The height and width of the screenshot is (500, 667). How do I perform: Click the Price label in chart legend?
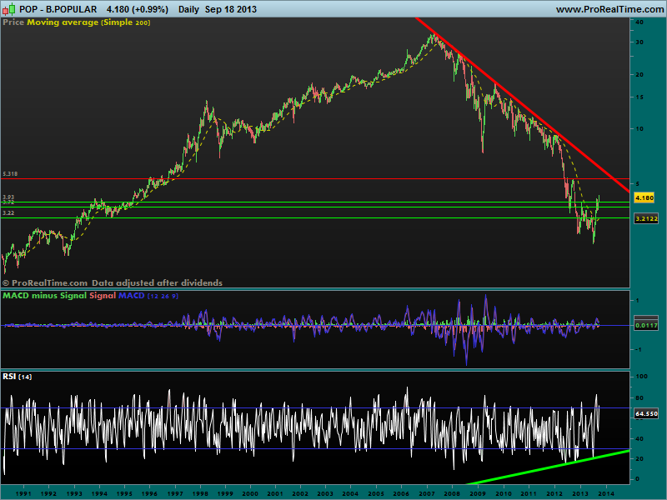tap(13, 22)
